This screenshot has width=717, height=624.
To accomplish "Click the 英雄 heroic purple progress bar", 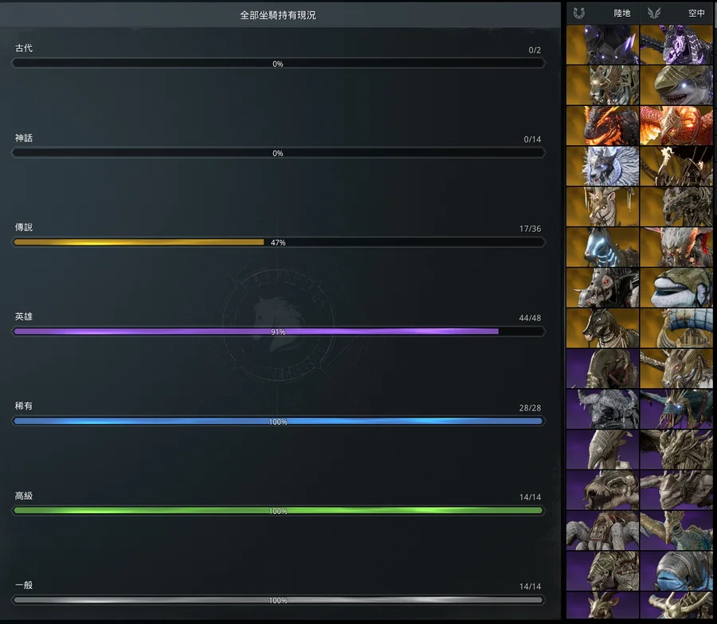I will coord(278,332).
